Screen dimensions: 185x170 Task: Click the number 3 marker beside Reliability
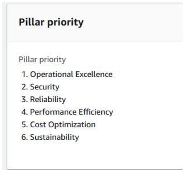click(25, 99)
